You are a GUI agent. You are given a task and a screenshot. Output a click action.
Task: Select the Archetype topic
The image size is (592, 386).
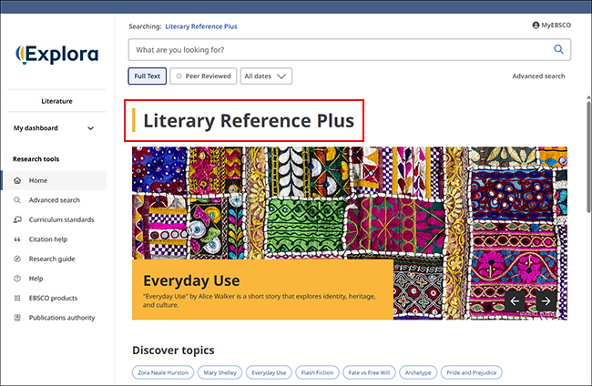[418, 372]
